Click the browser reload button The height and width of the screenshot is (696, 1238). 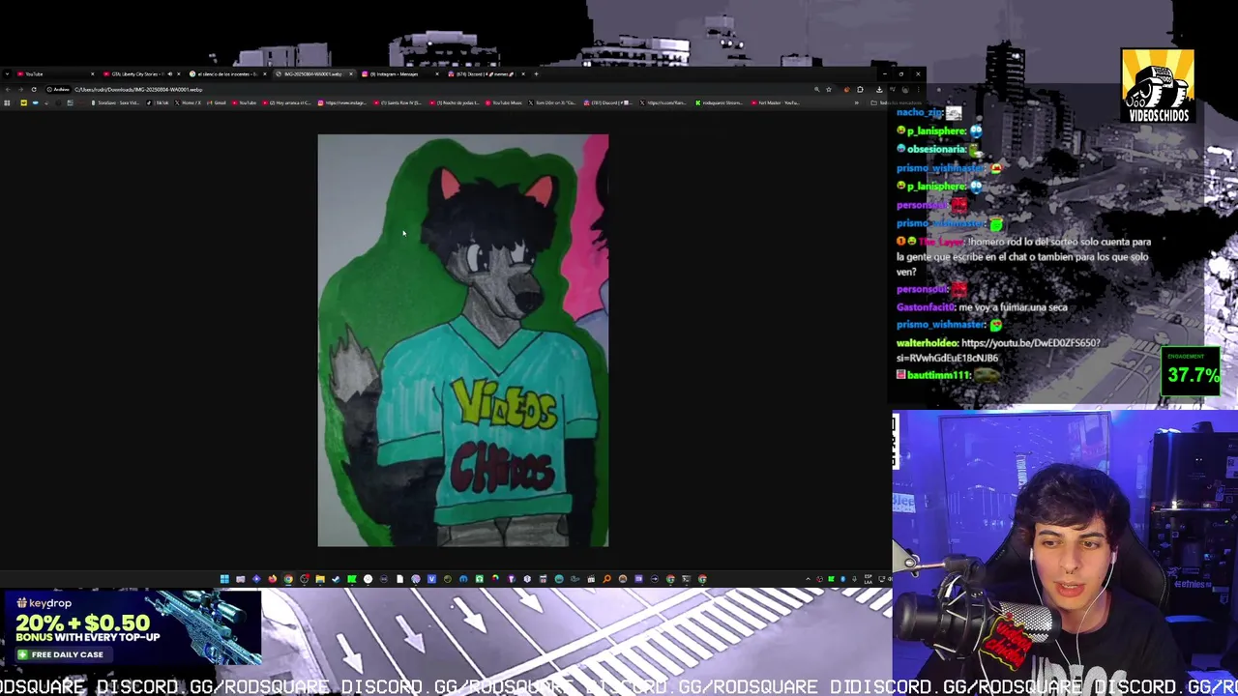(x=34, y=89)
